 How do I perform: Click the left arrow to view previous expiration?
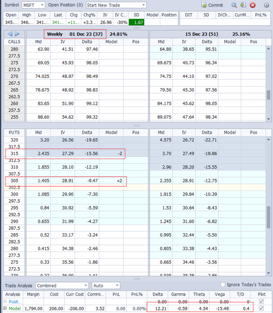[10, 34]
